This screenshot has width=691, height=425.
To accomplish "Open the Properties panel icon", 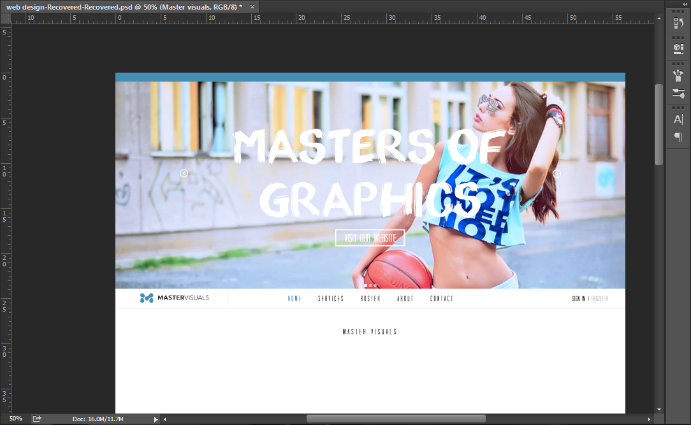I will click(678, 48).
